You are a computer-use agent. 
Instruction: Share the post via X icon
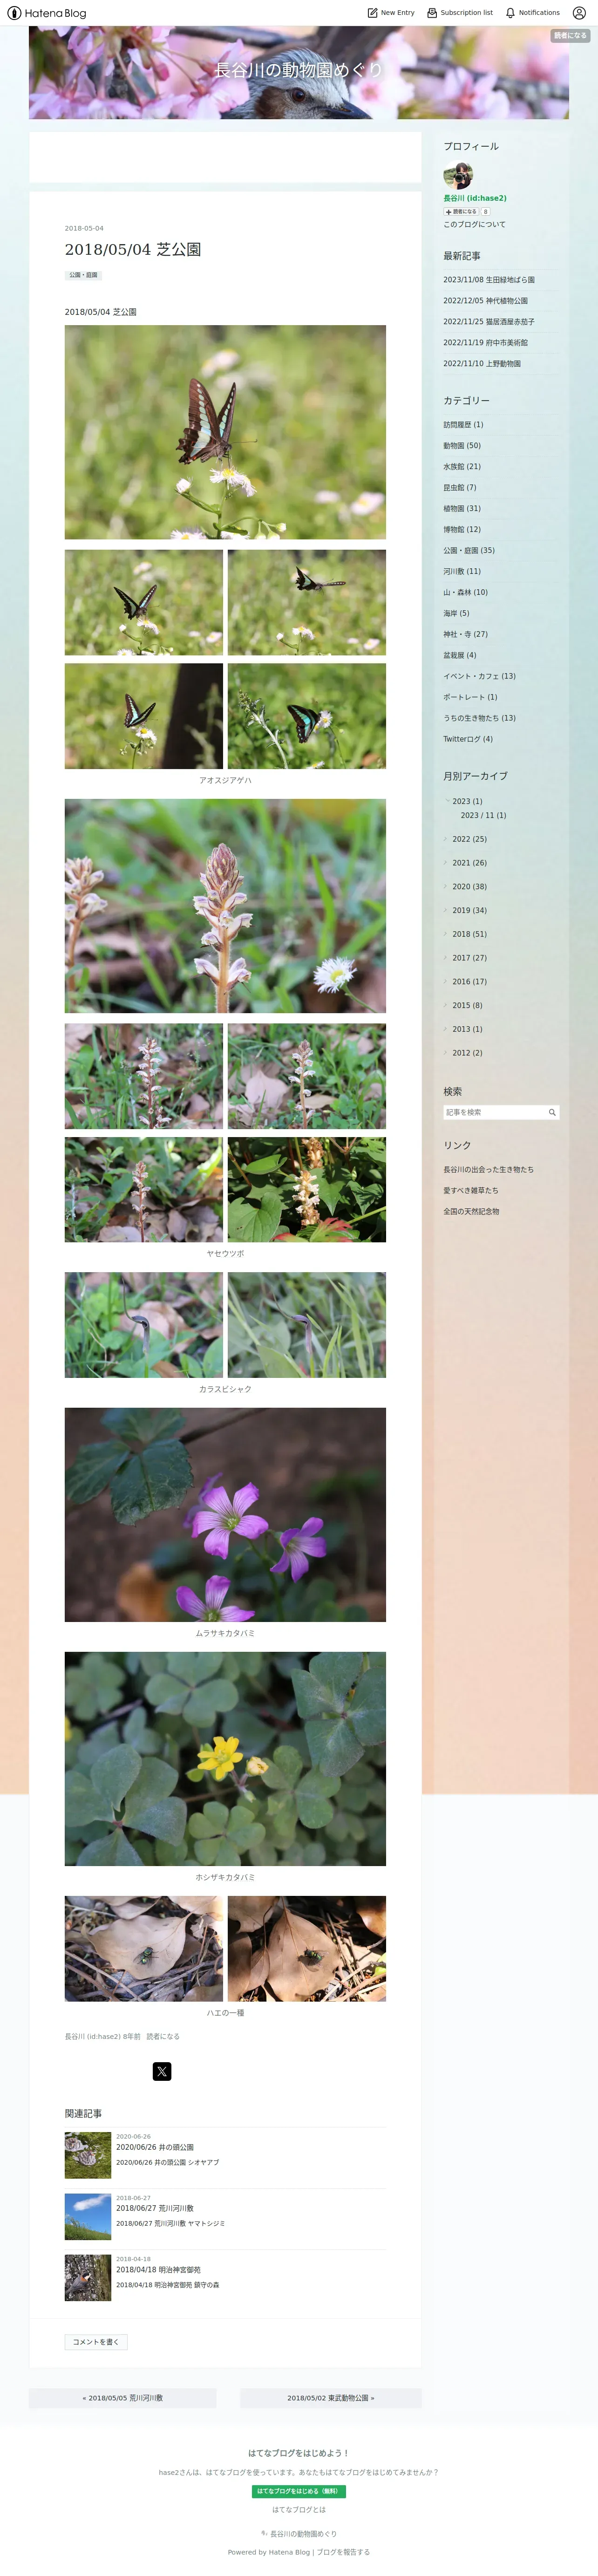162,2071
